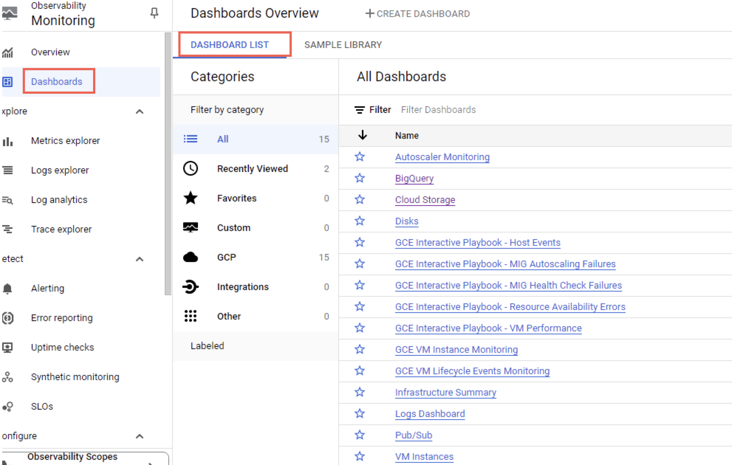
Task: Open the VM Performance playbook link
Action: tap(488, 328)
